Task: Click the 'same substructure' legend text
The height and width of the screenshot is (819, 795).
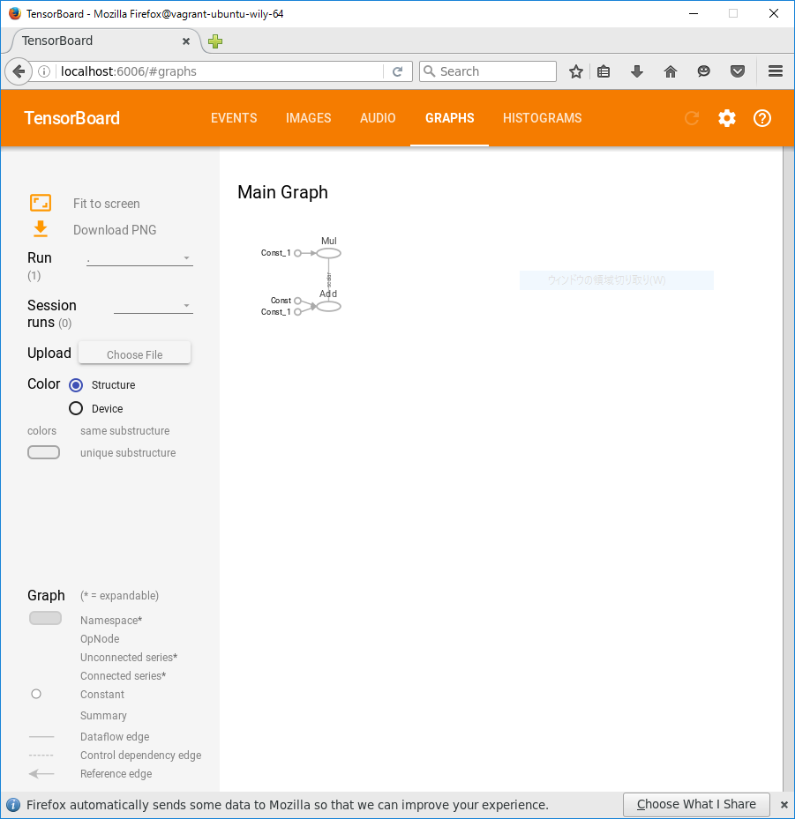Action: point(125,431)
